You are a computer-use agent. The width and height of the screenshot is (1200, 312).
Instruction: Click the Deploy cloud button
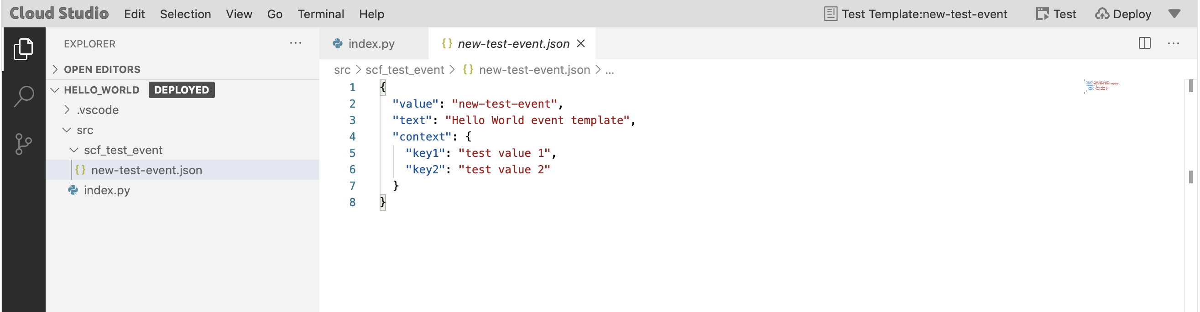[x=1123, y=14]
